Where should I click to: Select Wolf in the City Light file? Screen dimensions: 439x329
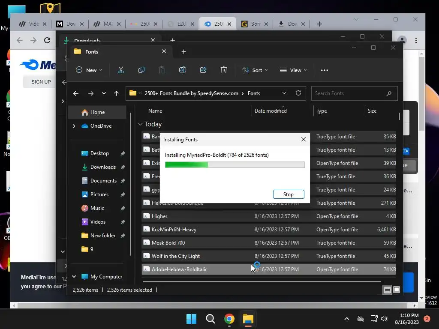pos(269,256)
